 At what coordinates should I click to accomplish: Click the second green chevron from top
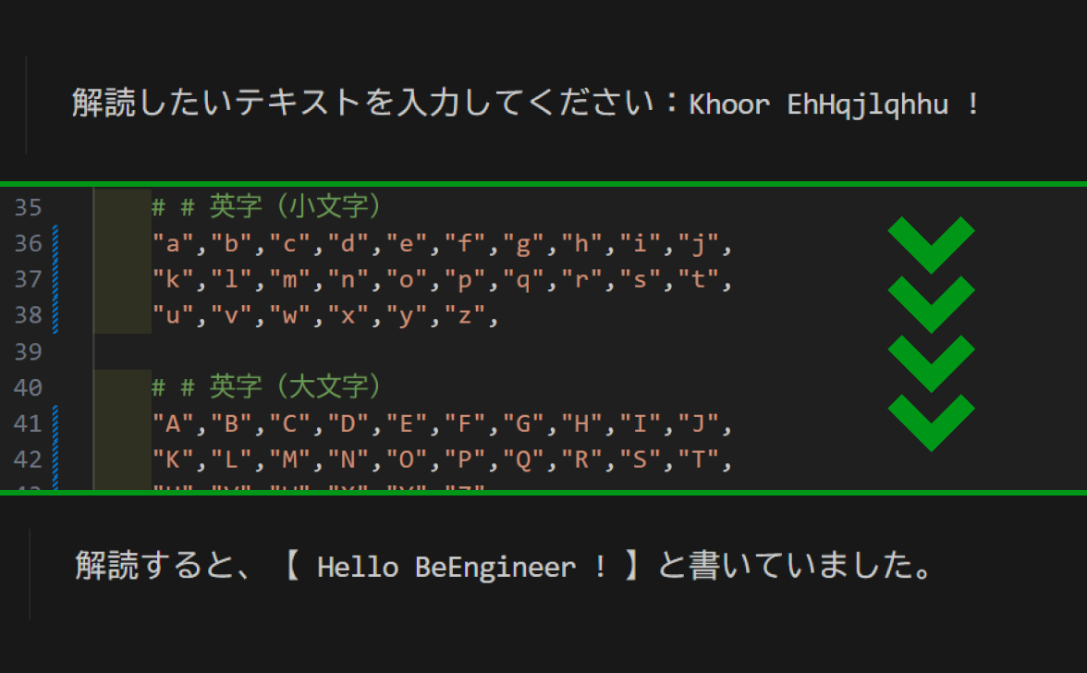pos(932,303)
